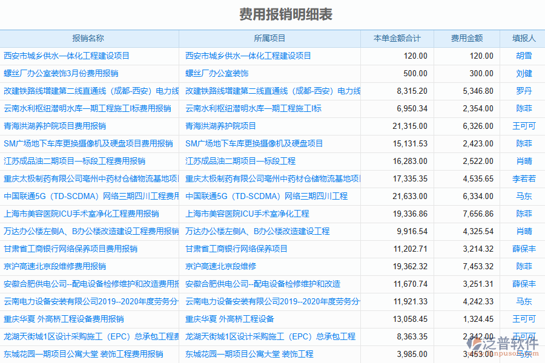Open 甘肃省工商银行网络保养项目费用报销 report
The height and width of the screenshot is (363, 545).
71,249
